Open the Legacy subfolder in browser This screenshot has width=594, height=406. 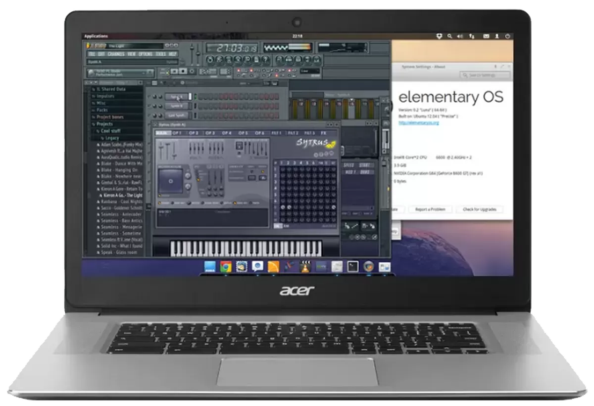(x=112, y=138)
